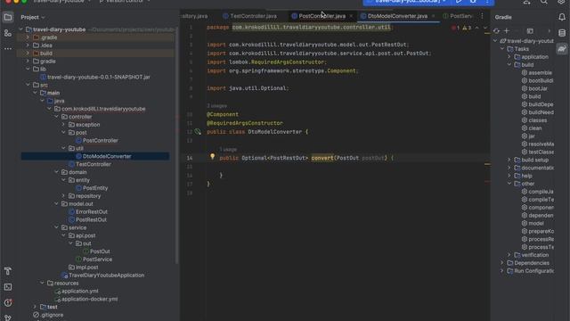Screen dimensions: 570x321
Task: Open PostService interface in tree
Action: [94, 259]
